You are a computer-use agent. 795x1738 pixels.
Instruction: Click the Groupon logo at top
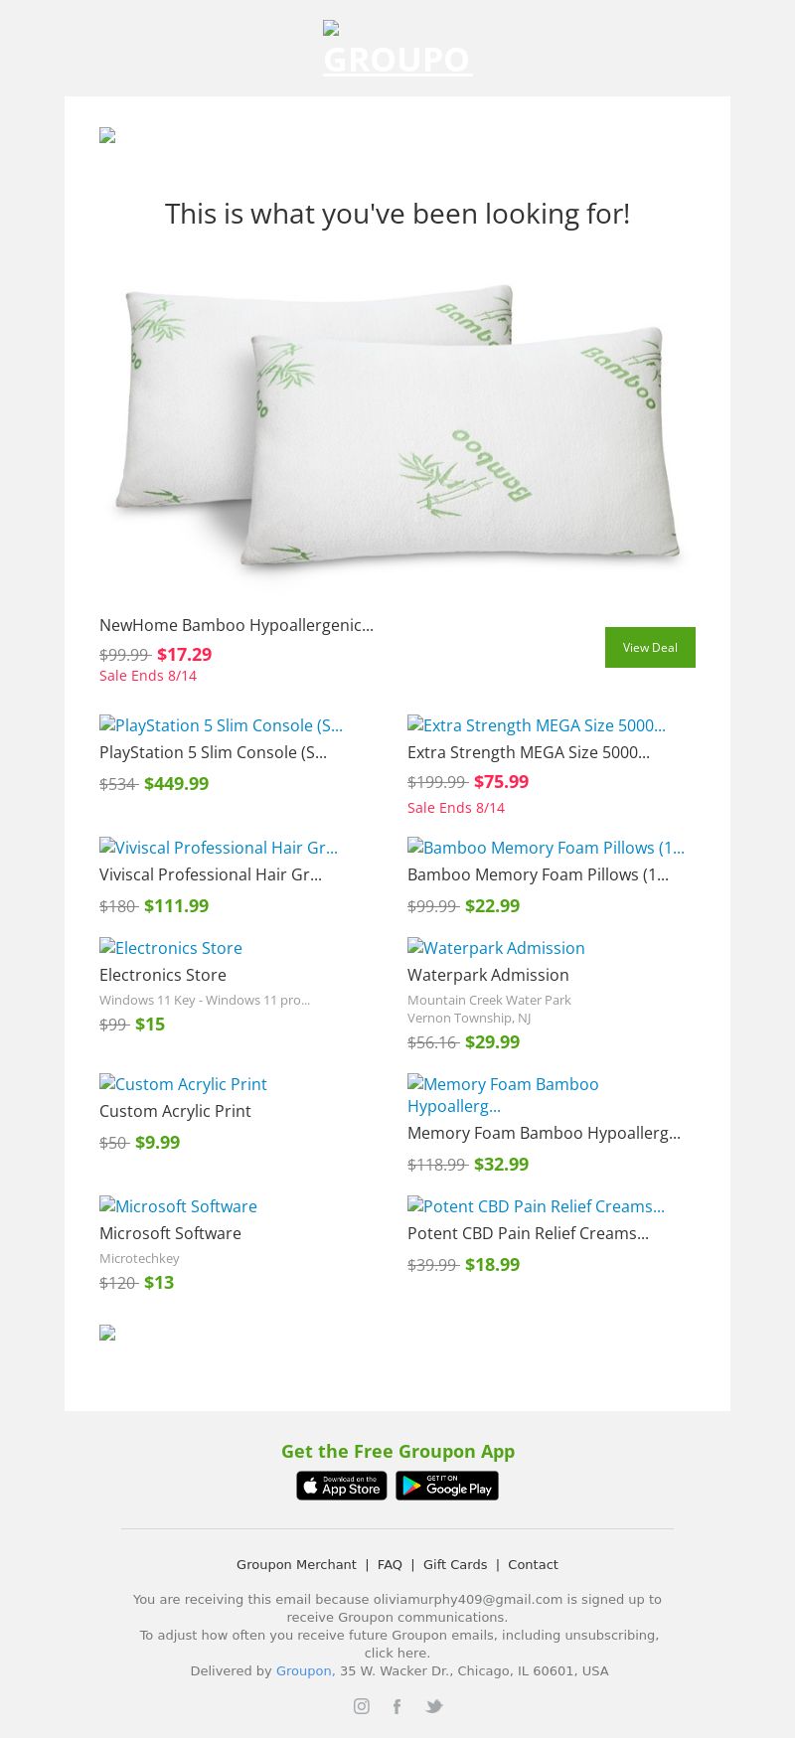pyautogui.click(x=397, y=50)
